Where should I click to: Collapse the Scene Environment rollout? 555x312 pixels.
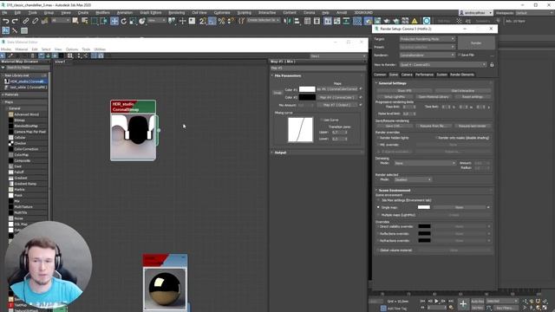[394, 191]
